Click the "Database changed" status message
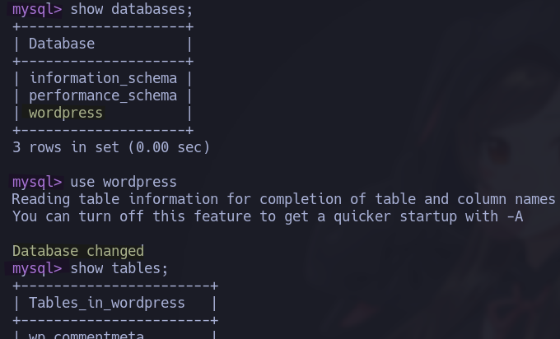This screenshot has height=339, width=560. (78, 251)
